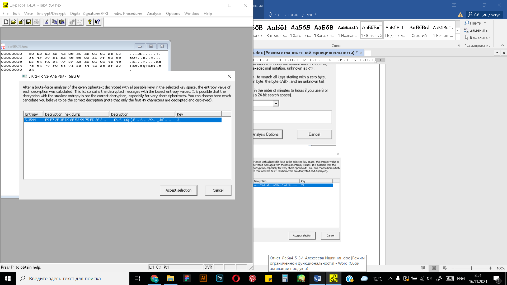Open a file with the open-folder toolbar icon
Screen dimensions: 507x285
(x=13, y=22)
